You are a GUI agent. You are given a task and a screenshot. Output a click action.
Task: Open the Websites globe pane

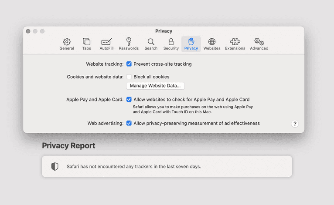(x=212, y=44)
